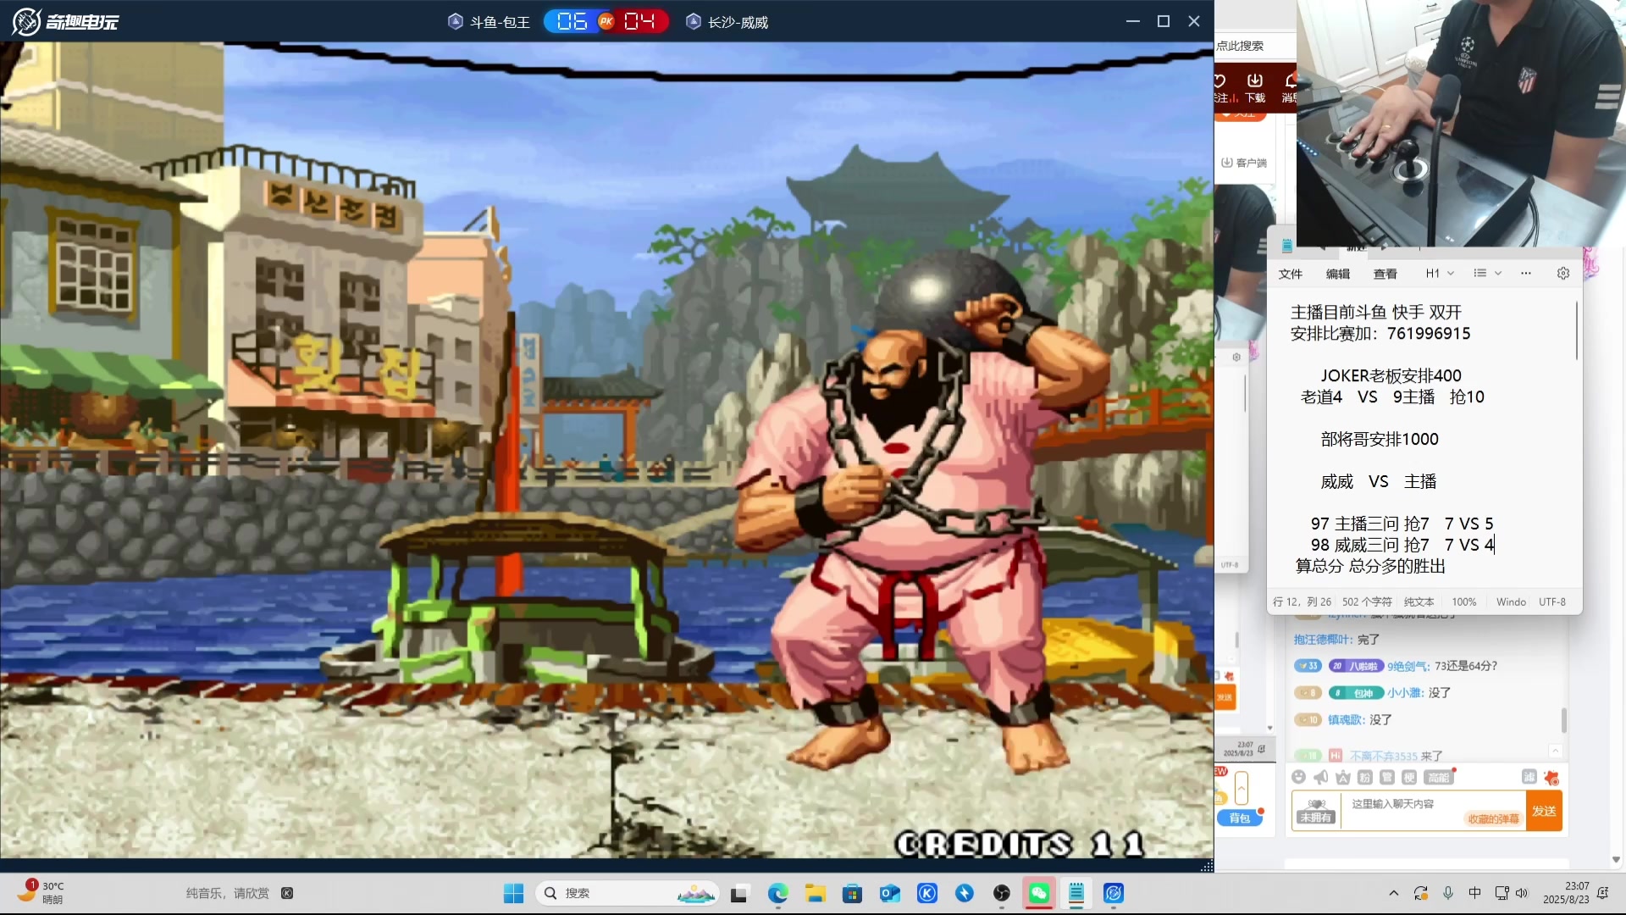Open Notepad settings gear icon

(x=1563, y=273)
